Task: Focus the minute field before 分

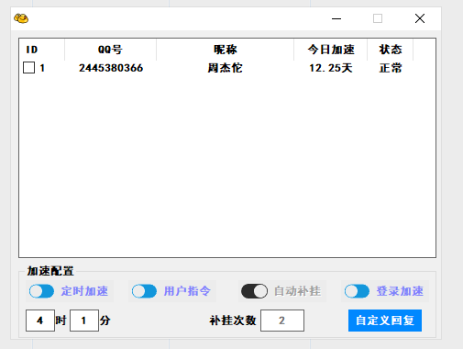Action: click(84, 321)
